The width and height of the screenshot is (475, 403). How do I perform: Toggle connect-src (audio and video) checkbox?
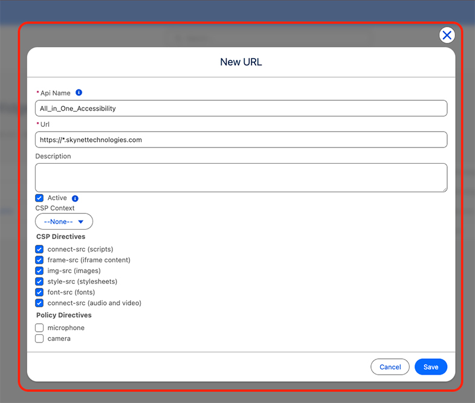[39, 303]
